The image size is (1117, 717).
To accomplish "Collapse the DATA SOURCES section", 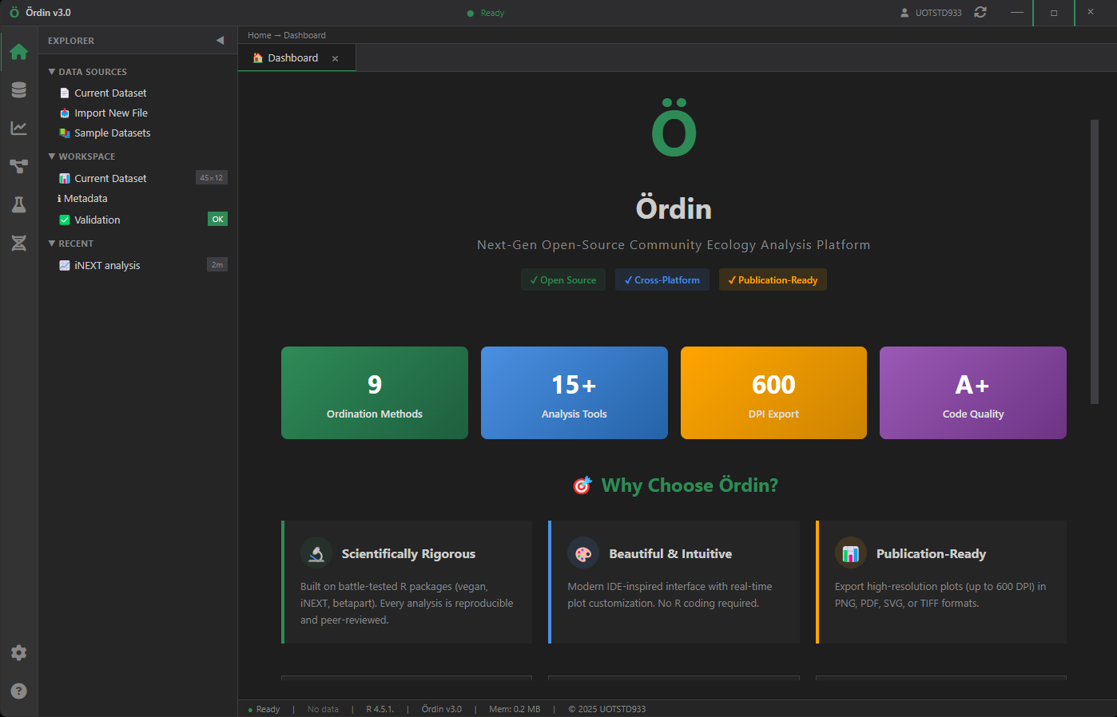I will [x=52, y=71].
